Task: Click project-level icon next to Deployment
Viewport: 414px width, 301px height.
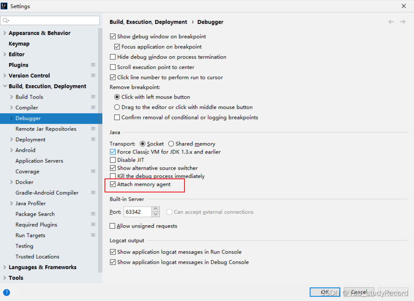Action: [x=93, y=139]
